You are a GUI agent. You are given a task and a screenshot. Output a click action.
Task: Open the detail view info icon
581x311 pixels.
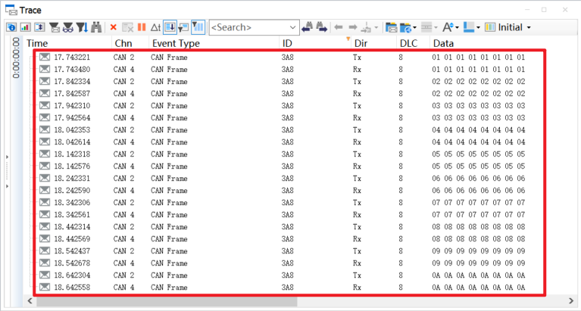pos(11,27)
